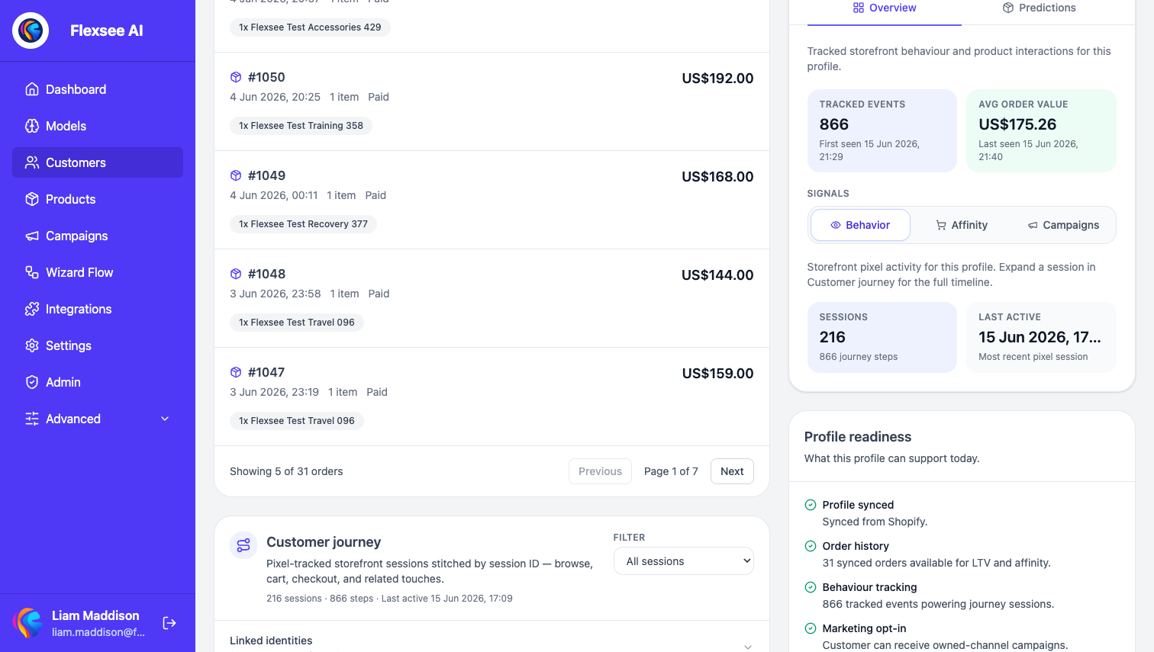Click the Advanced sliders icon
1154x652 pixels.
[x=32, y=419]
